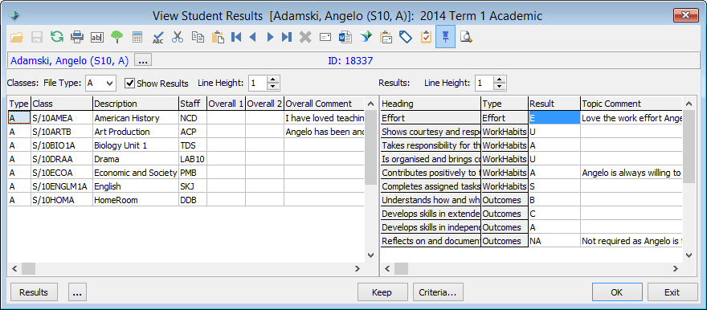Screen dimensions: 707x310
Task: Decrease Results Line Height spinner down
Action: click(x=500, y=87)
